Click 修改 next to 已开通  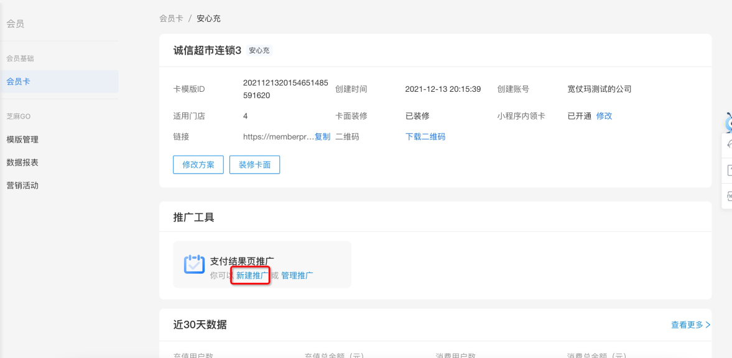[x=604, y=116]
